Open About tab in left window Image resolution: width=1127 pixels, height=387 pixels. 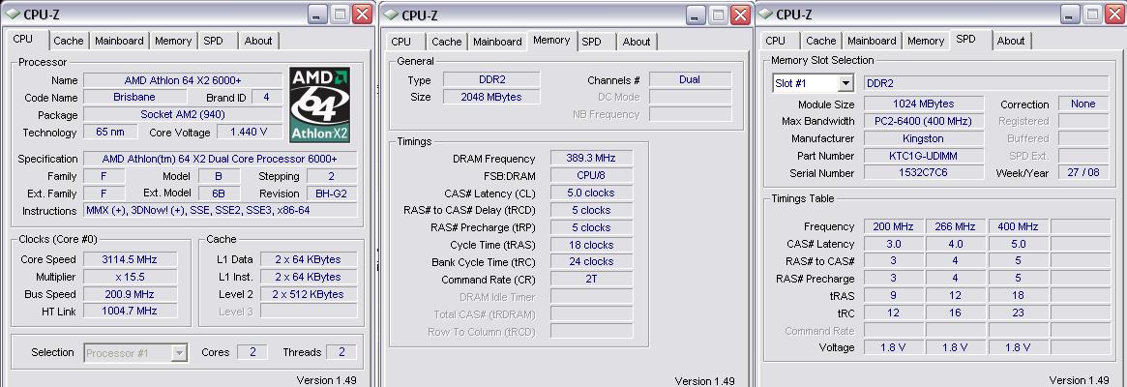pyautogui.click(x=258, y=41)
